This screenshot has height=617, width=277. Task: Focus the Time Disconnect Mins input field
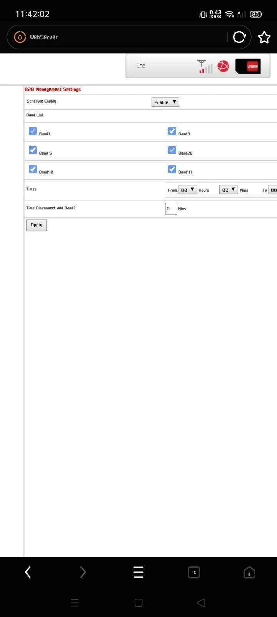171,209
